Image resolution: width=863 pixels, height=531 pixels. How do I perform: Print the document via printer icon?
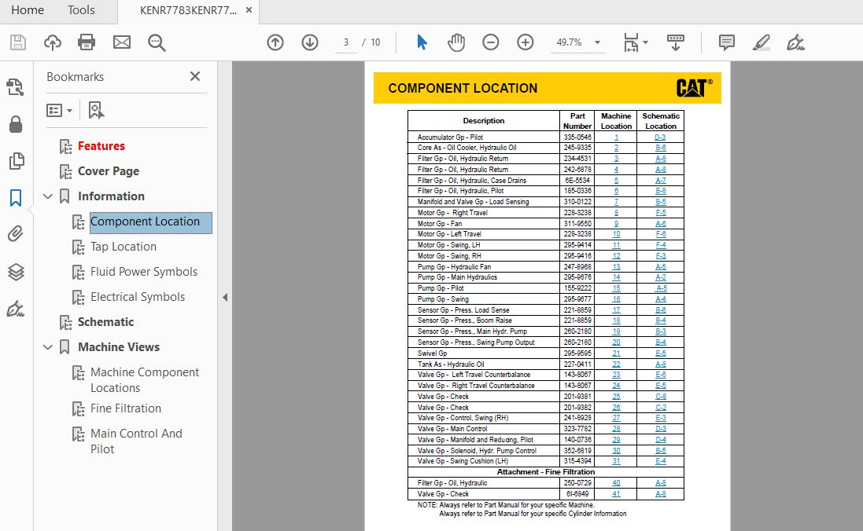click(87, 42)
